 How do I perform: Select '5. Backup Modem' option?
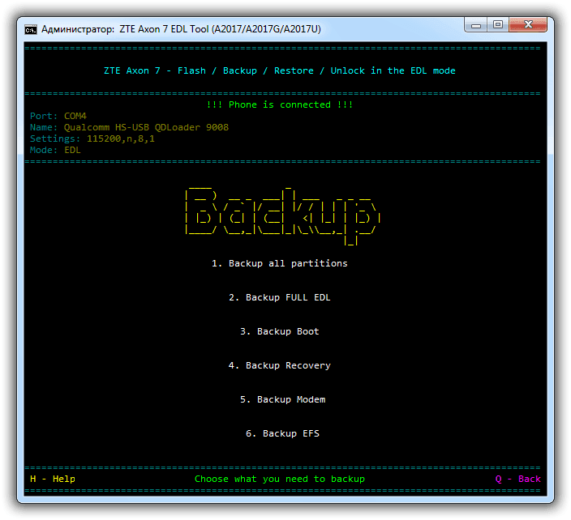(x=282, y=399)
